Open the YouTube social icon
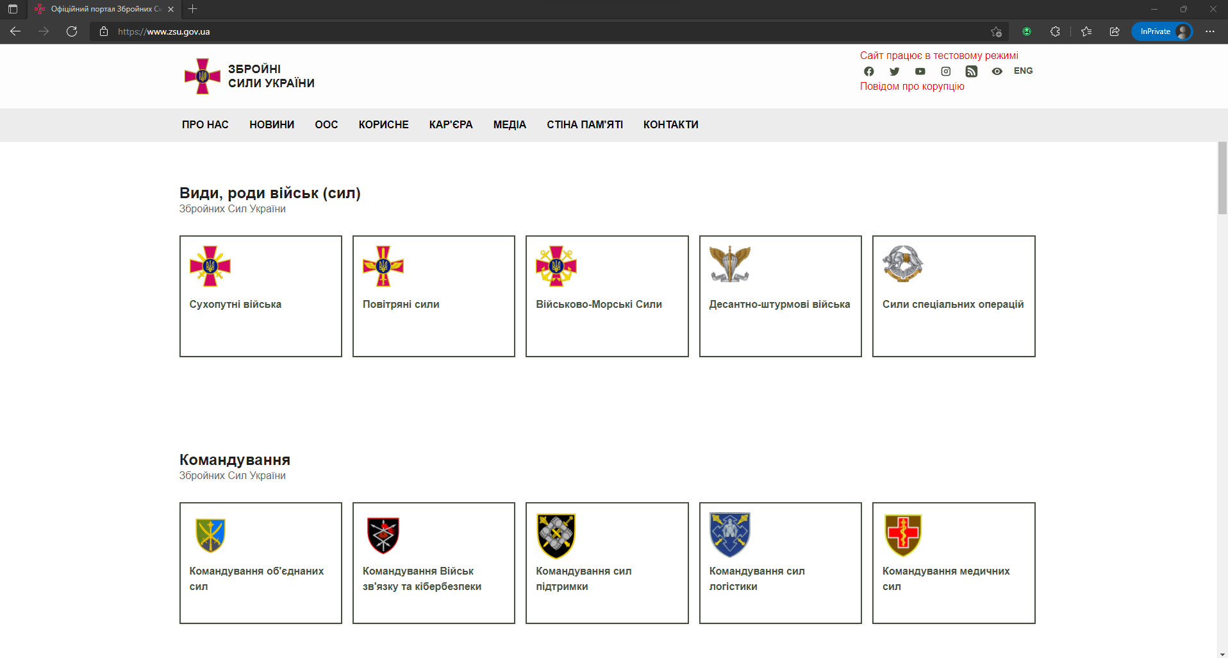 tap(920, 71)
